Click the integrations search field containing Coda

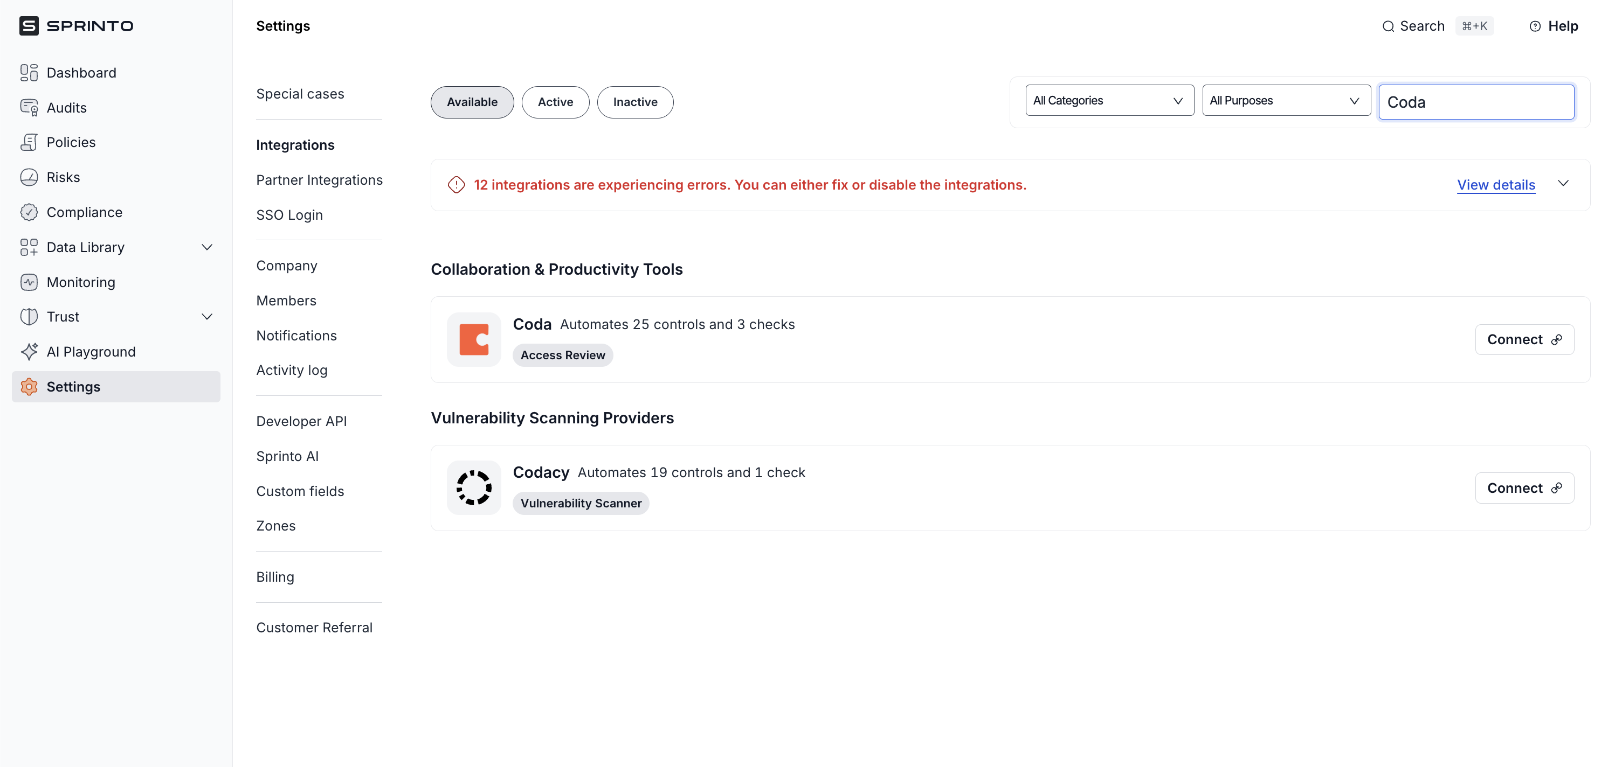click(1475, 102)
